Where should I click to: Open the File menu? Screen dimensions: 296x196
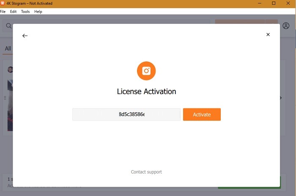pos(3,11)
